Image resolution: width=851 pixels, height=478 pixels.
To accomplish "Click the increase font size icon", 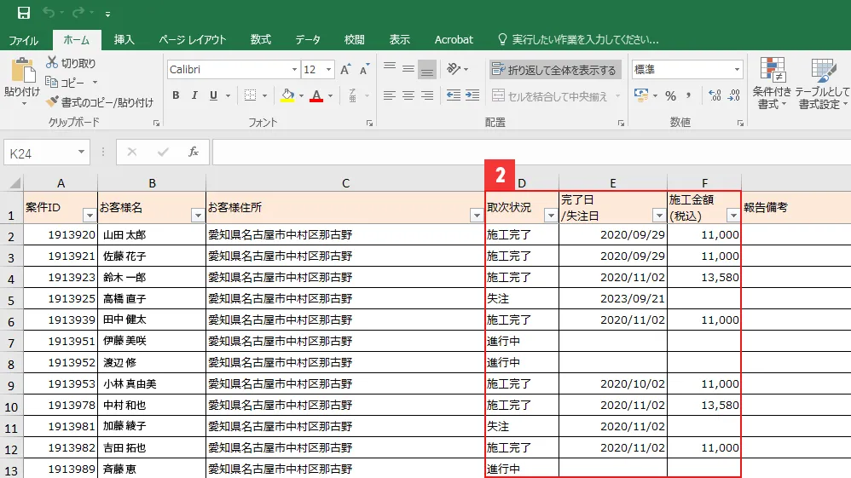I will (x=345, y=70).
